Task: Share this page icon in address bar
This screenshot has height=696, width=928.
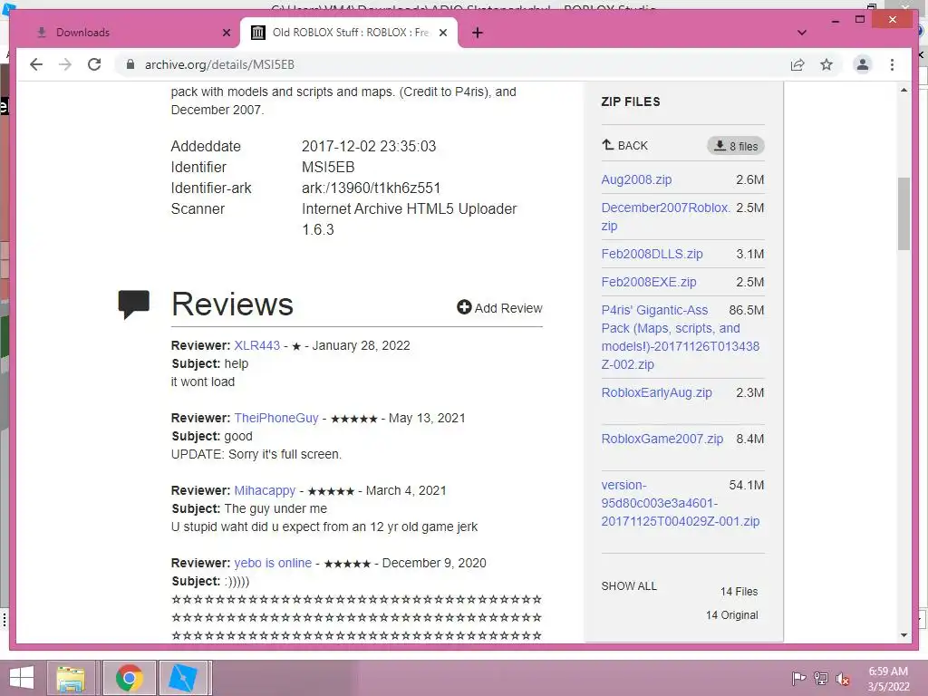Action: pyautogui.click(x=797, y=64)
